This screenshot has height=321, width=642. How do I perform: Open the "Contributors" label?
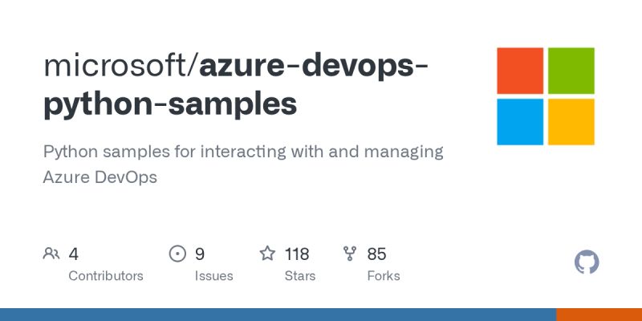(x=106, y=276)
